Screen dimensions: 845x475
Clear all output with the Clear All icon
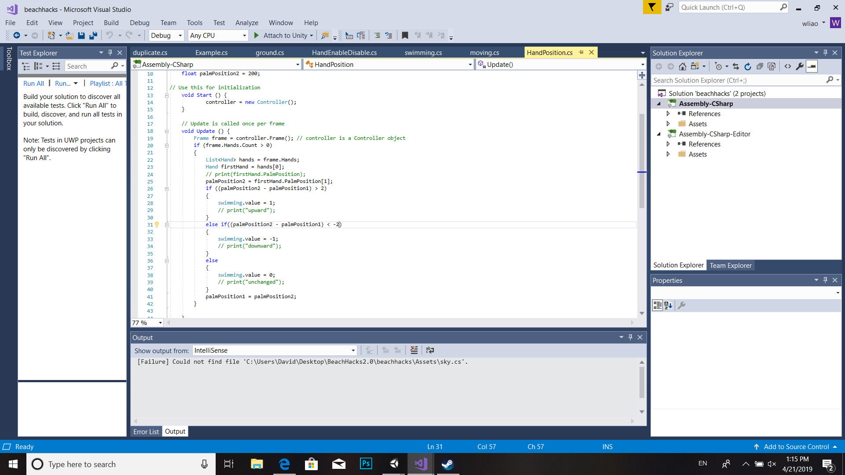coord(414,350)
